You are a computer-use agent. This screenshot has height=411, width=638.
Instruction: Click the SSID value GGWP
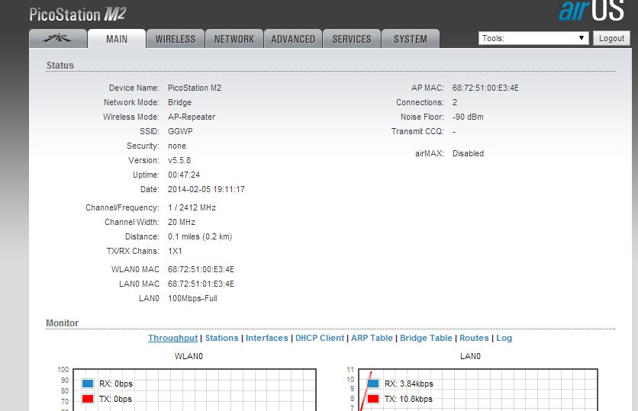coord(180,131)
